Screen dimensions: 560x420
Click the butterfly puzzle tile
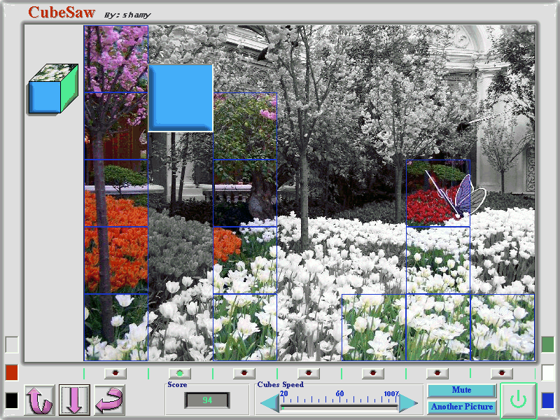(x=438, y=193)
